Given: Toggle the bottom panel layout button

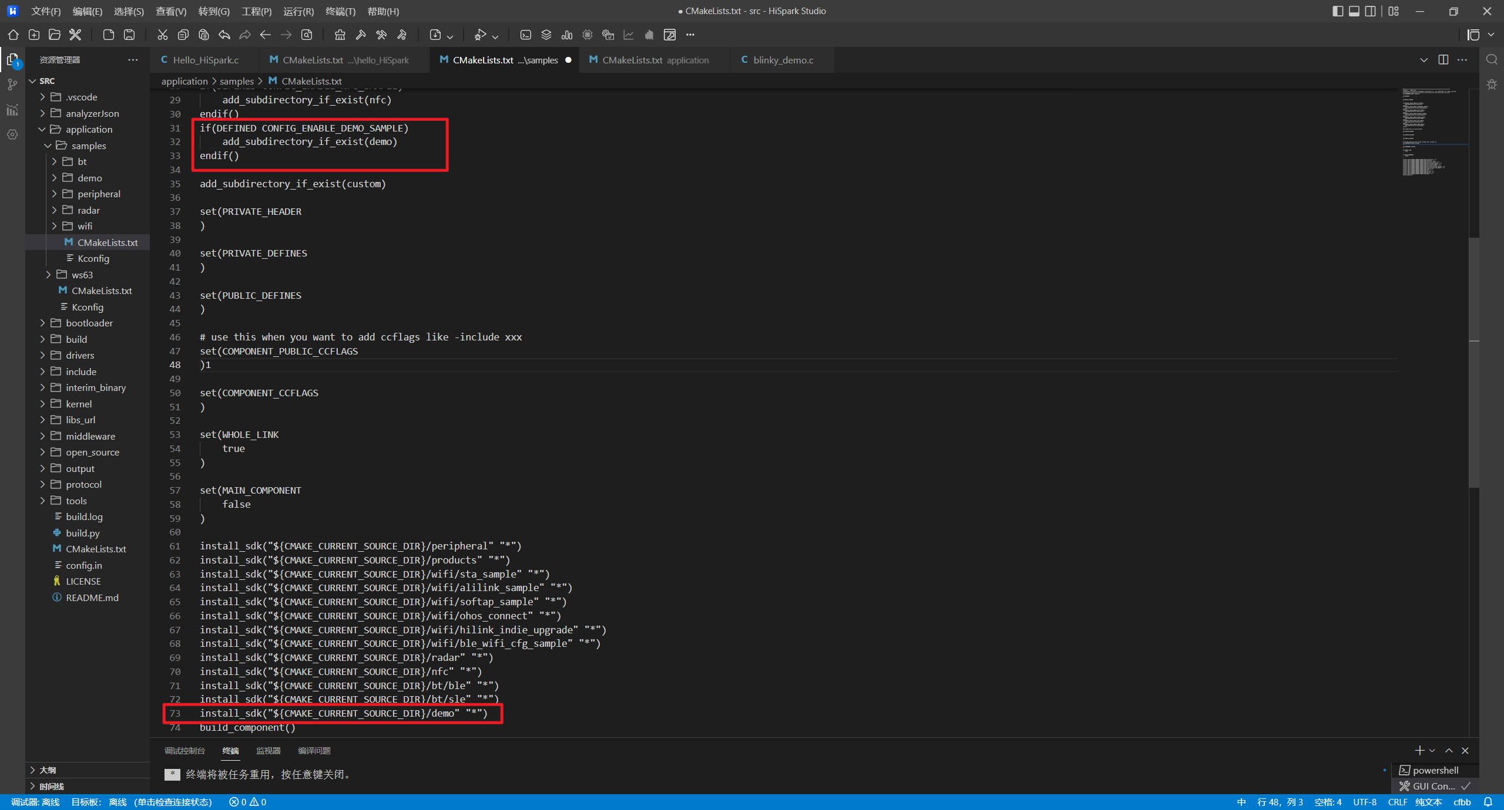Looking at the screenshot, I should click(1354, 11).
